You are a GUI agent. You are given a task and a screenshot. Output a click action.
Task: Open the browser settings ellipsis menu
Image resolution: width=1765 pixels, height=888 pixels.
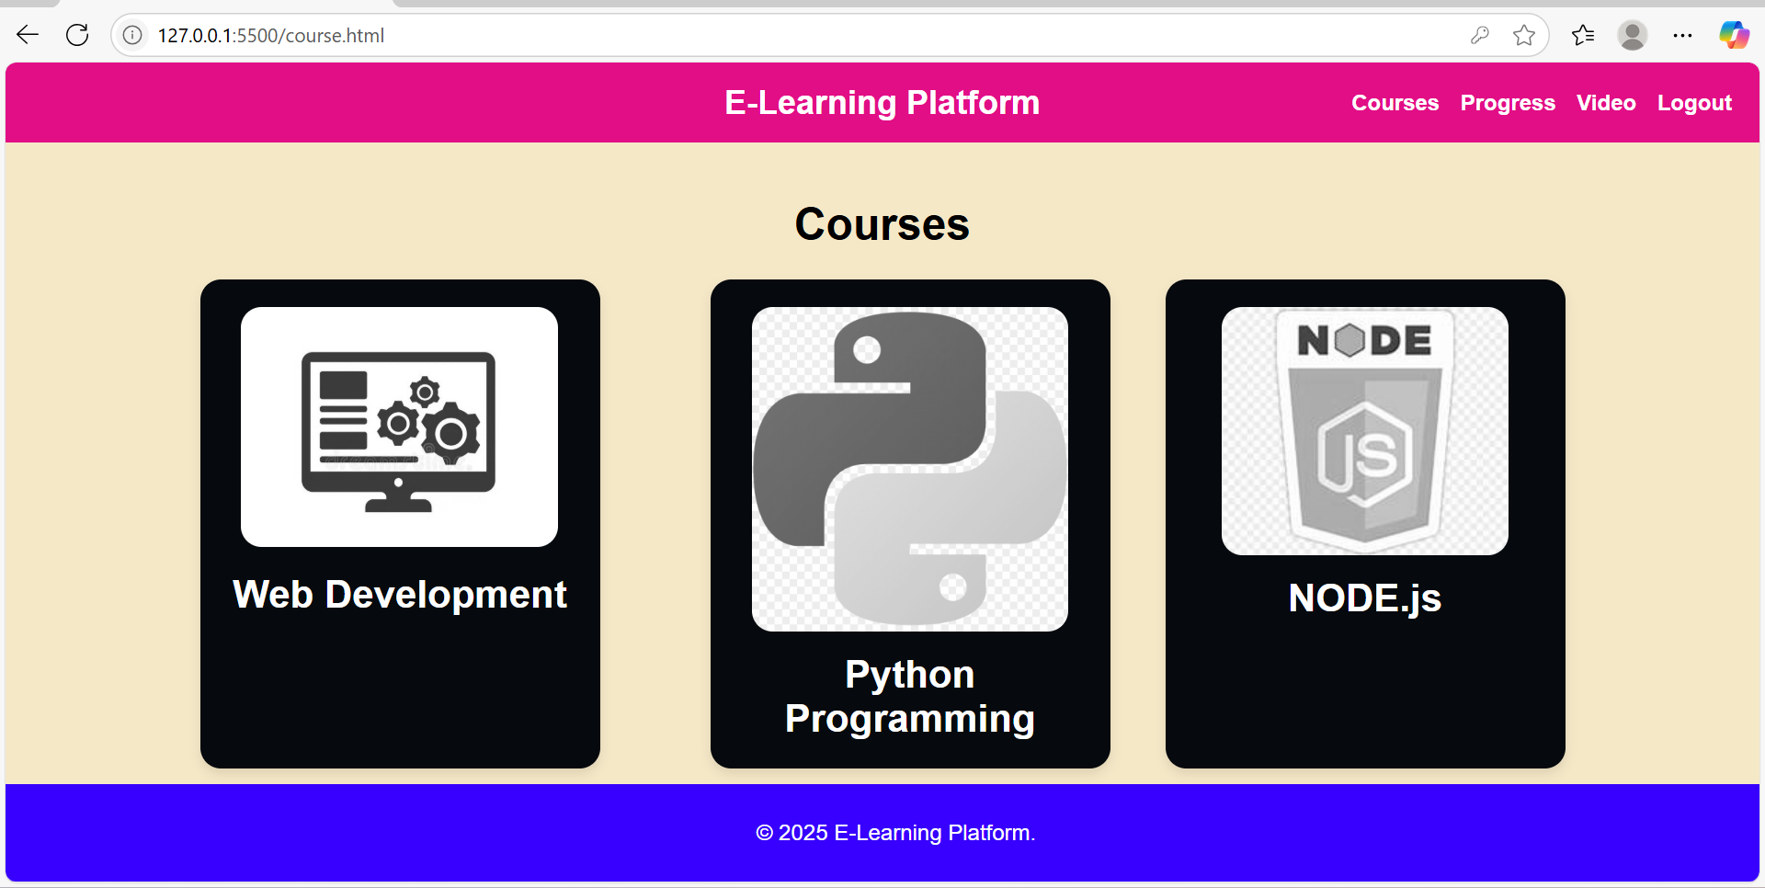(1682, 35)
